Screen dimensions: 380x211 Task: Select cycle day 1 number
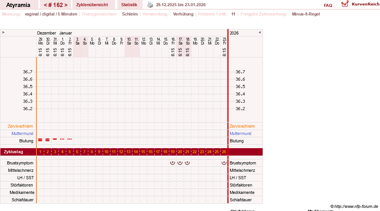click(40, 152)
